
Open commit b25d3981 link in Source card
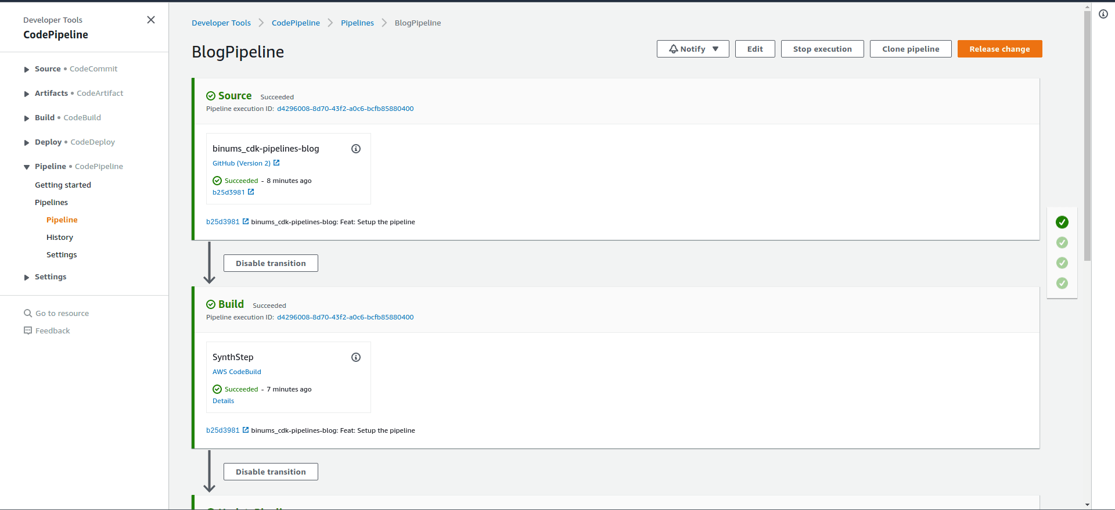coord(229,192)
